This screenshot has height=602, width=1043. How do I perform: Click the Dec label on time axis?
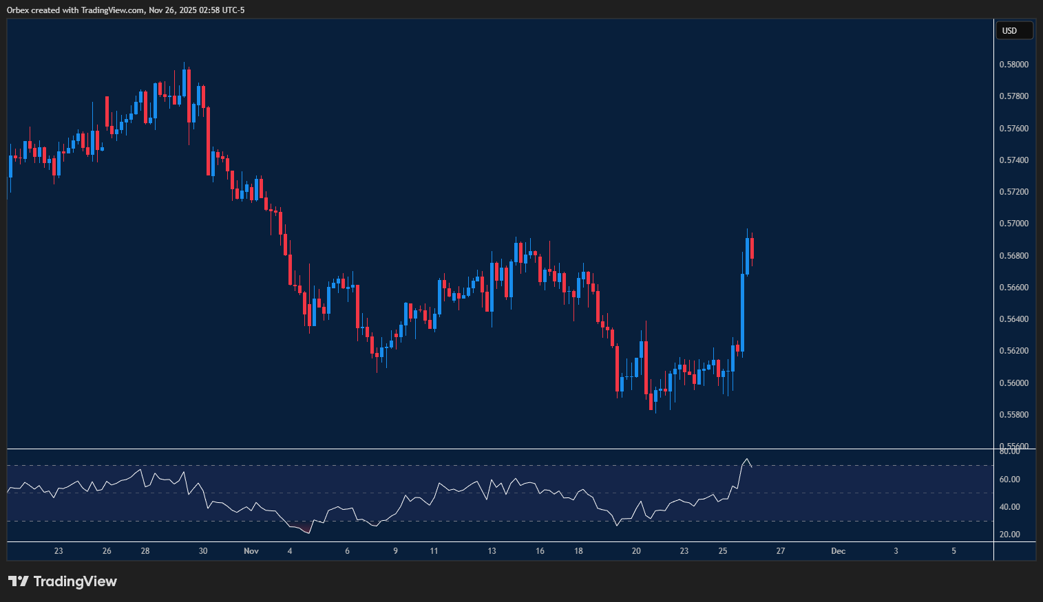(838, 551)
